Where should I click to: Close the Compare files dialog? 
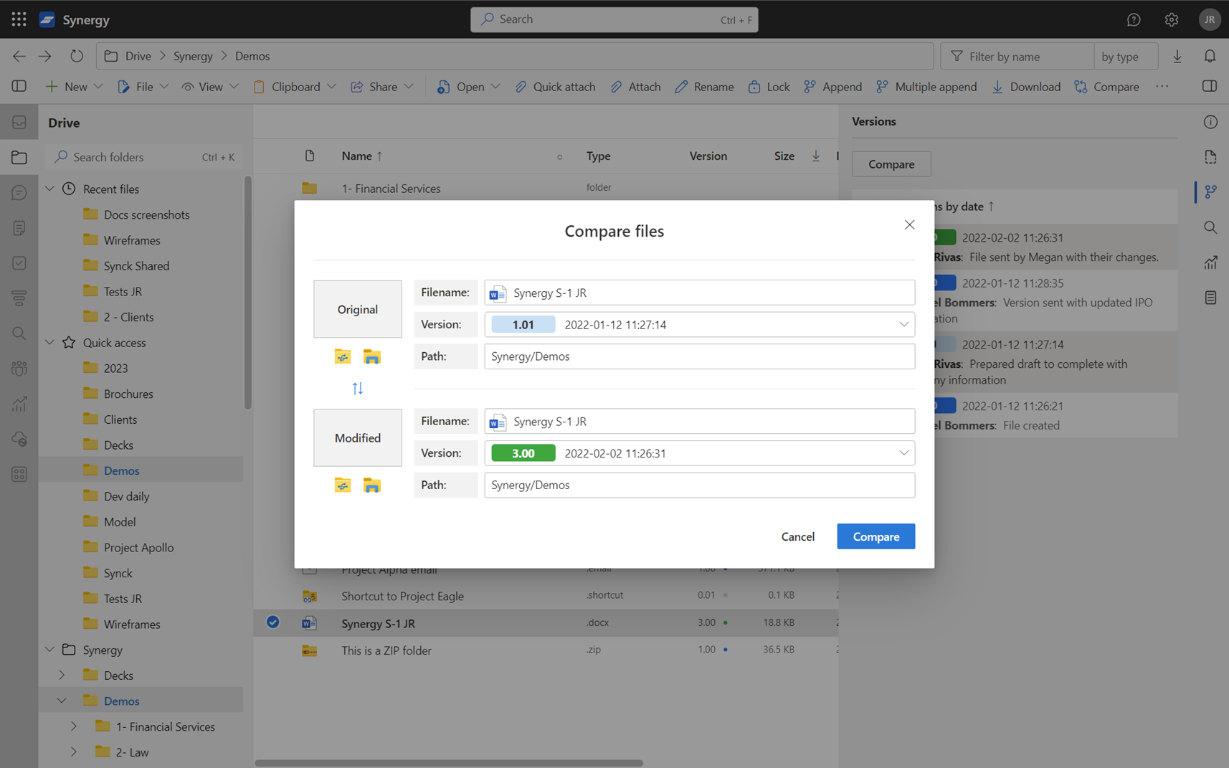[909, 224]
